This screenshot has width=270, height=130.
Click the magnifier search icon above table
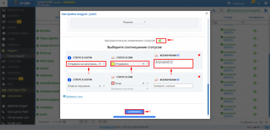(214, 10)
